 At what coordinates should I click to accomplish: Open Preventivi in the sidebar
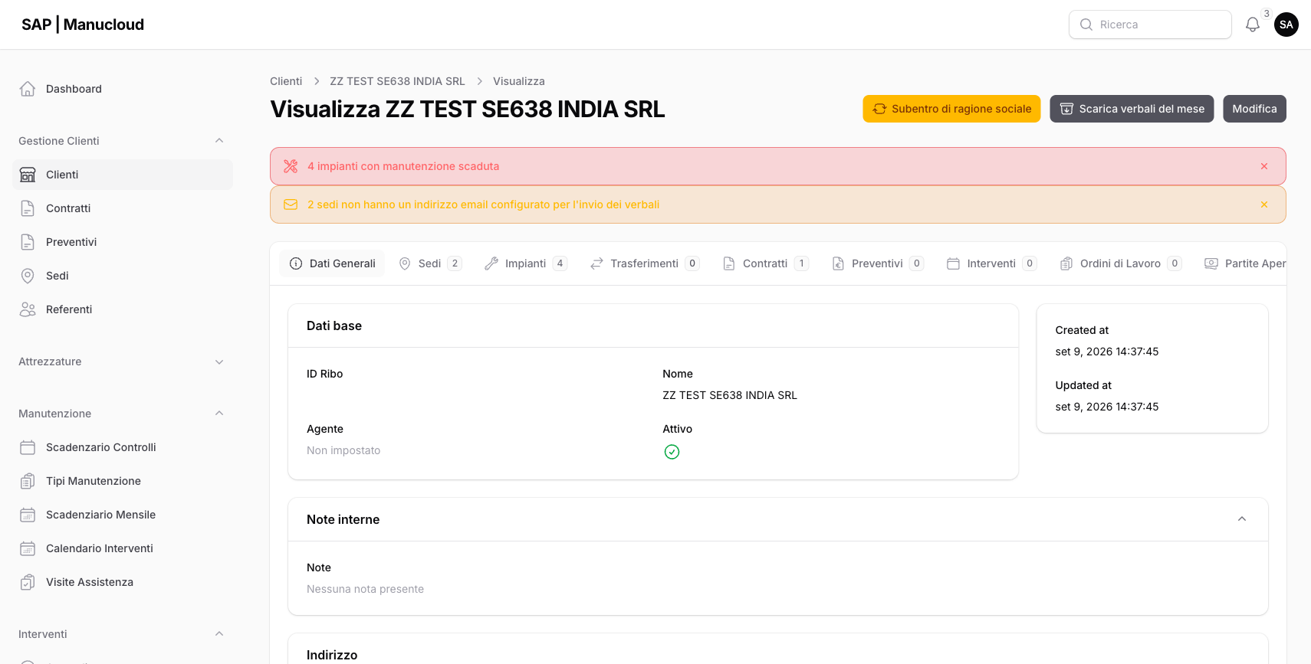click(123, 242)
